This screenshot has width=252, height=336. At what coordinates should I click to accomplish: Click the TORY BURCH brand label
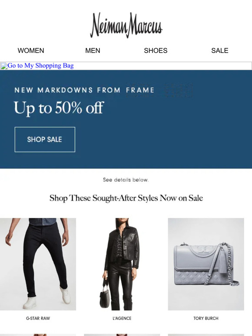click(x=206, y=319)
